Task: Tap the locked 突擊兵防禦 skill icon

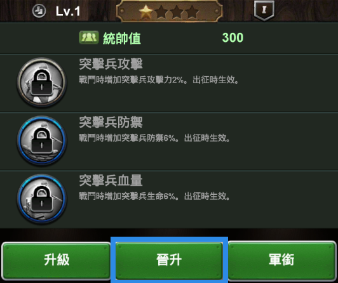Action: 42,140
